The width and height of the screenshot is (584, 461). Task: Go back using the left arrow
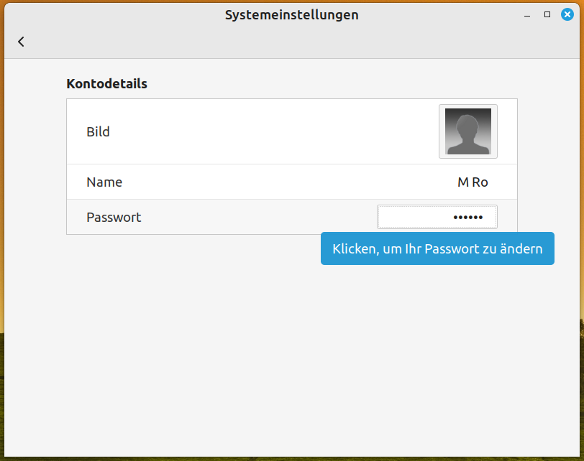21,42
